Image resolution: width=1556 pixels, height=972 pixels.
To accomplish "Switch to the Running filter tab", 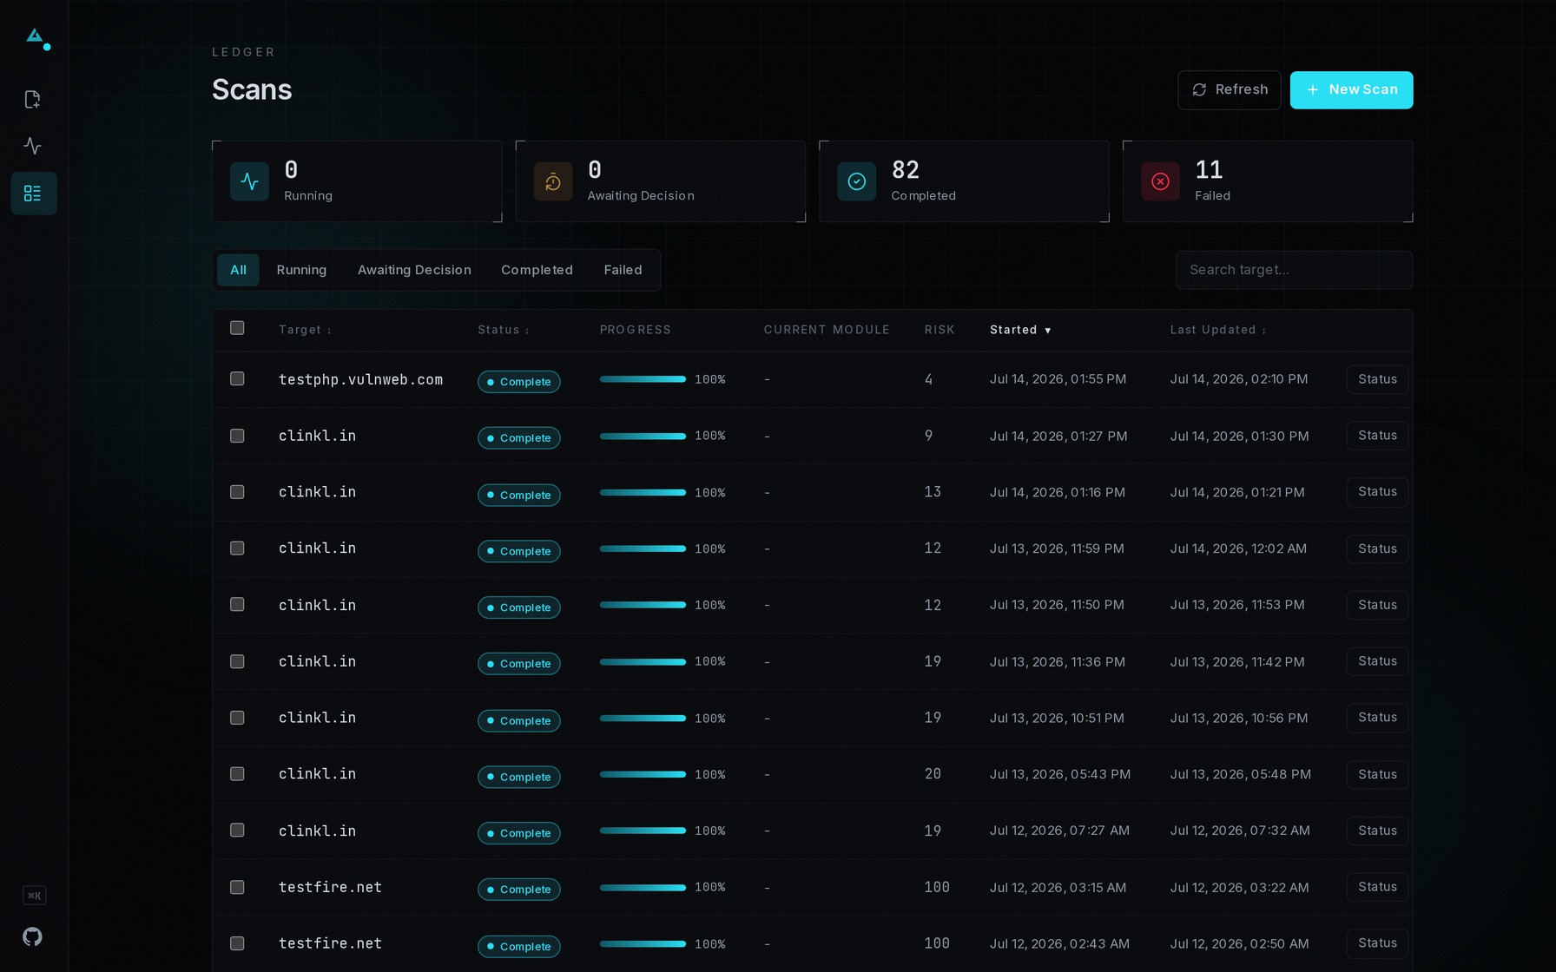I will point(301,270).
